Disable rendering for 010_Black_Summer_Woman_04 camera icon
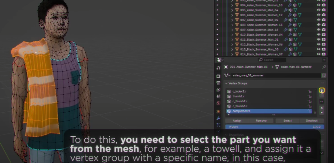Screen dimensions: 334x163 [x=323, y=35]
